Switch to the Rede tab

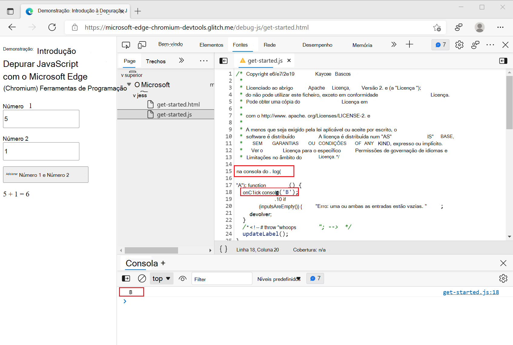(x=269, y=44)
